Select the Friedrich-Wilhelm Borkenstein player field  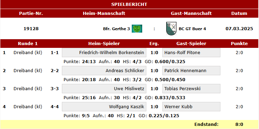(104, 53)
